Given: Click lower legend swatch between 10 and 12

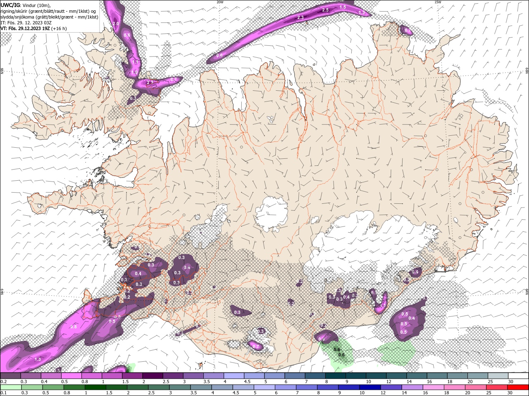Looking at the screenshot, I should [x=371, y=387].
